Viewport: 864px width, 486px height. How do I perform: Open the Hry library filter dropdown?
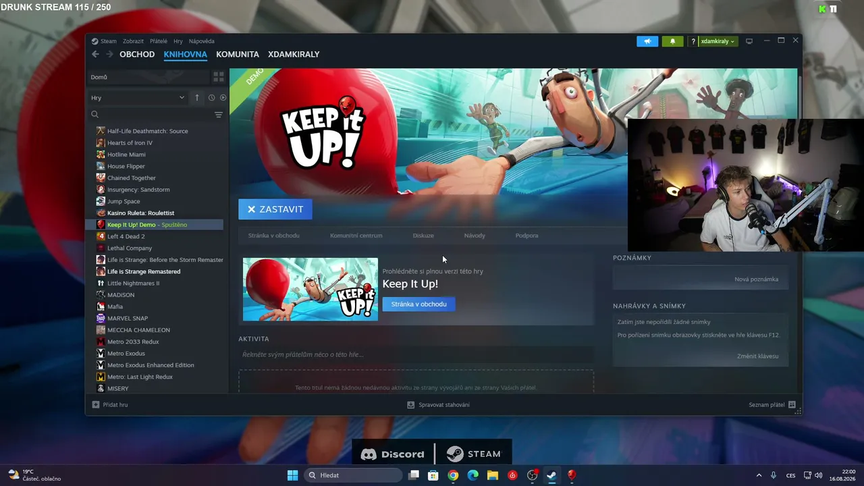138,98
